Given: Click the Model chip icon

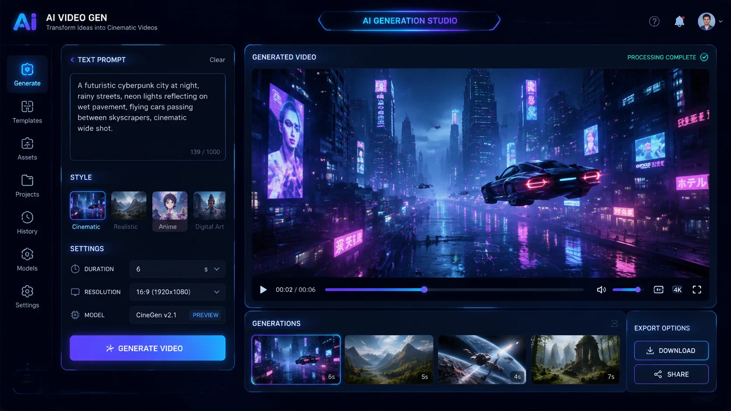Looking at the screenshot, I should point(75,315).
